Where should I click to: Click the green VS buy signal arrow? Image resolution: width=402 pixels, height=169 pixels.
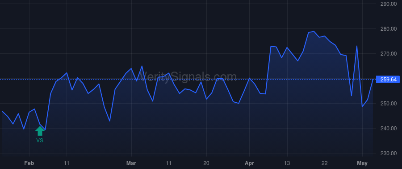pyautogui.click(x=40, y=131)
